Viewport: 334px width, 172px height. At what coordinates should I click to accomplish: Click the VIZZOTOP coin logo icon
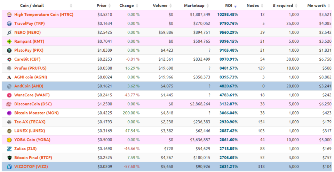click(x=9, y=167)
